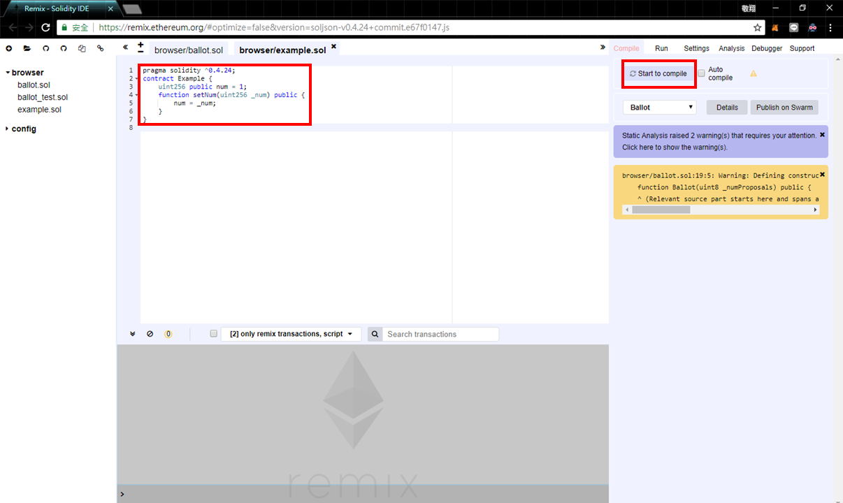Switch to the Run tab

[661, 48]
